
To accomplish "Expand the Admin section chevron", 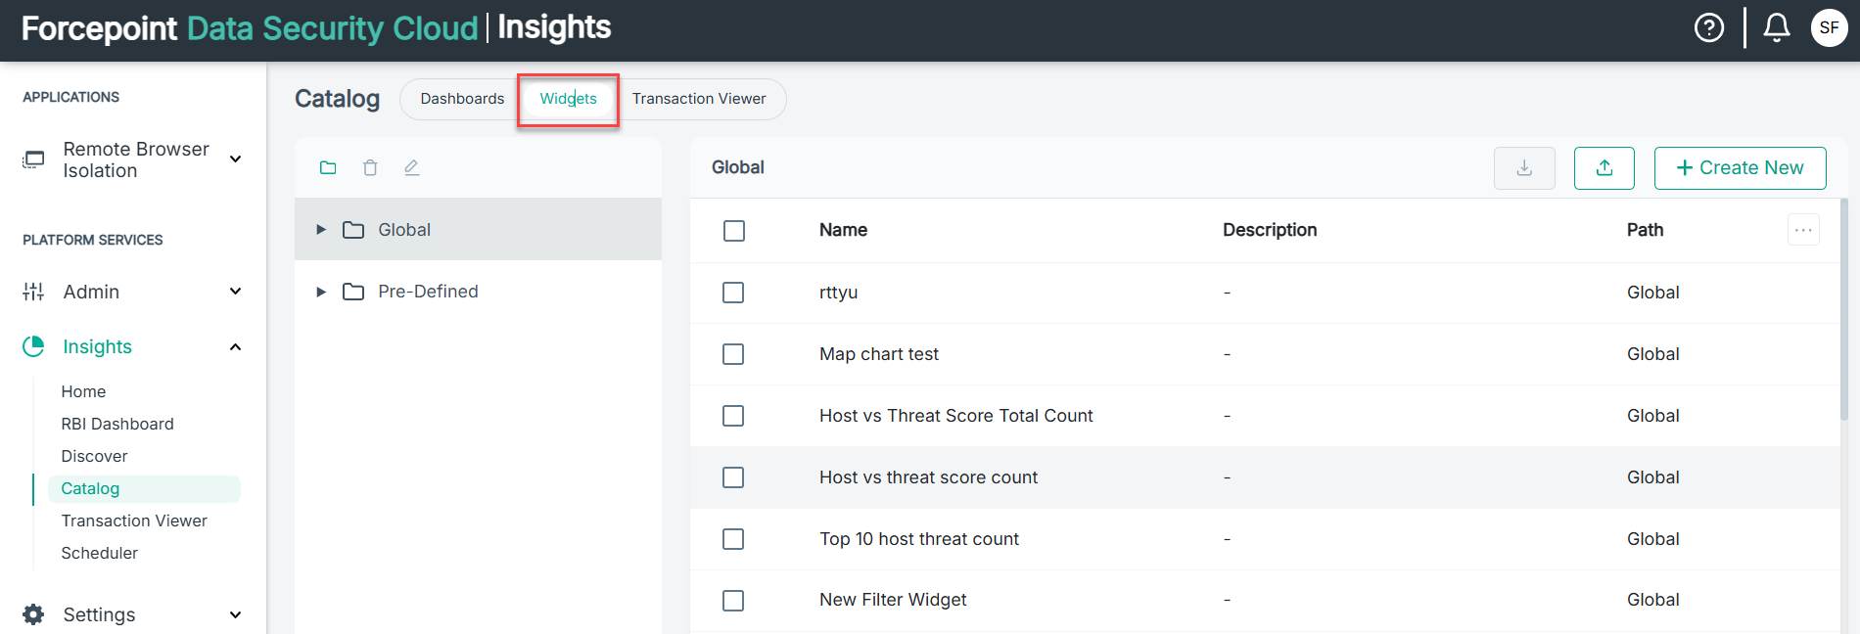I will coord(235,292).
